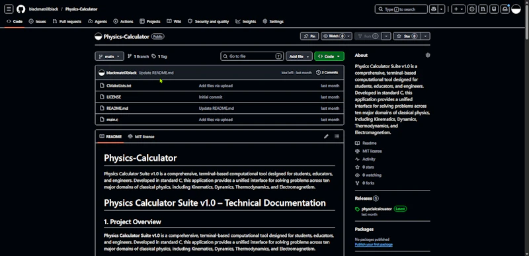Click the About settings gear icon
The width and height of the screenshot is (529, 256).
(x=428, y=56)
